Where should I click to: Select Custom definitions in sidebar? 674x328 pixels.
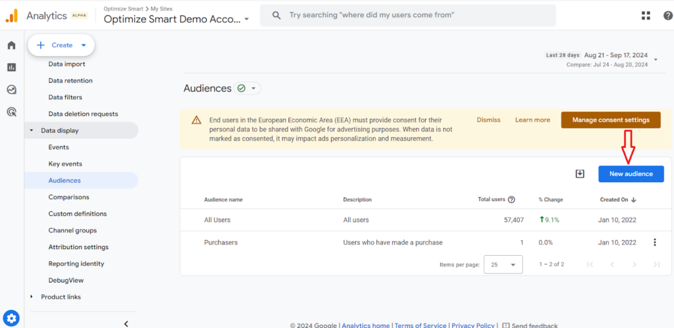pyautogui.click(x=78, y=214)
